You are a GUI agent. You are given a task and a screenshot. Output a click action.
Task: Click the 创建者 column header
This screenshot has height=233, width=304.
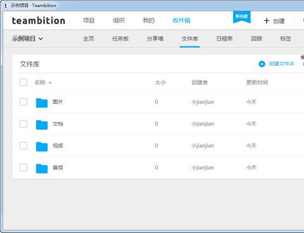click(199, 82)
